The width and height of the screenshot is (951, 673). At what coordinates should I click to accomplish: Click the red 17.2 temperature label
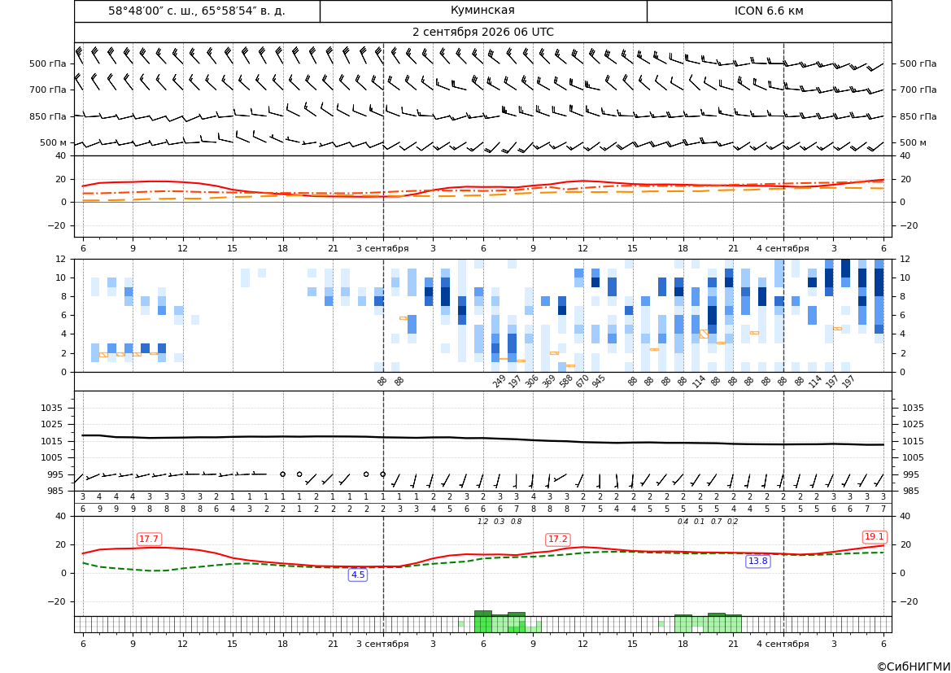click(557, 539)
